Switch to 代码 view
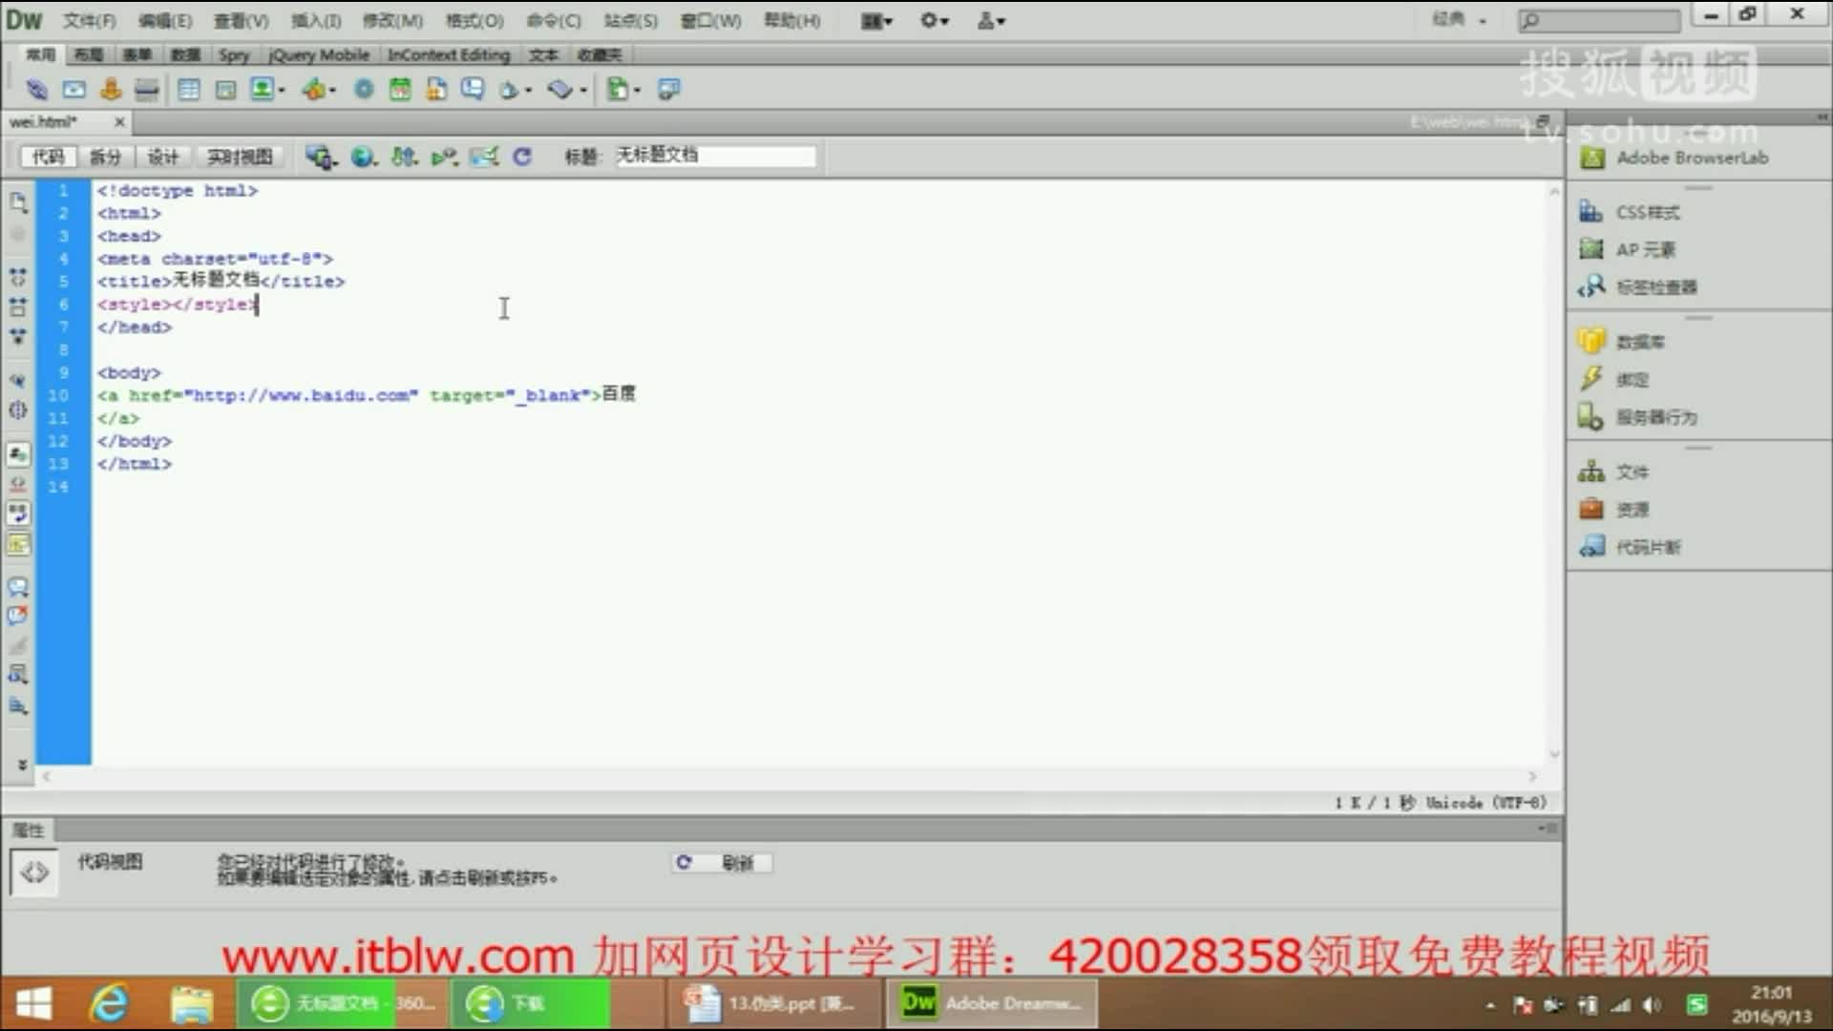The height and width of the screenshot is (1031, 1833). 48,157
